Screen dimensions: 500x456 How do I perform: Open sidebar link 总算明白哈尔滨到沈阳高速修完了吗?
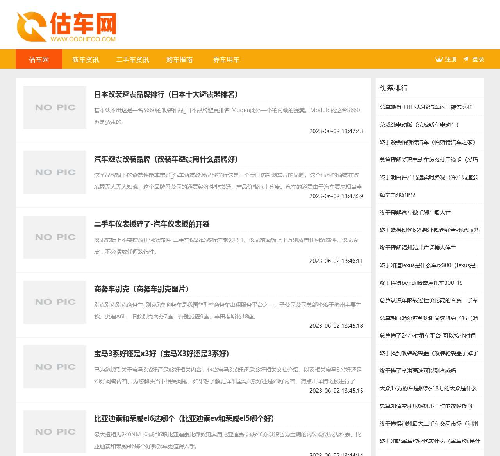(x=429, y=318)
